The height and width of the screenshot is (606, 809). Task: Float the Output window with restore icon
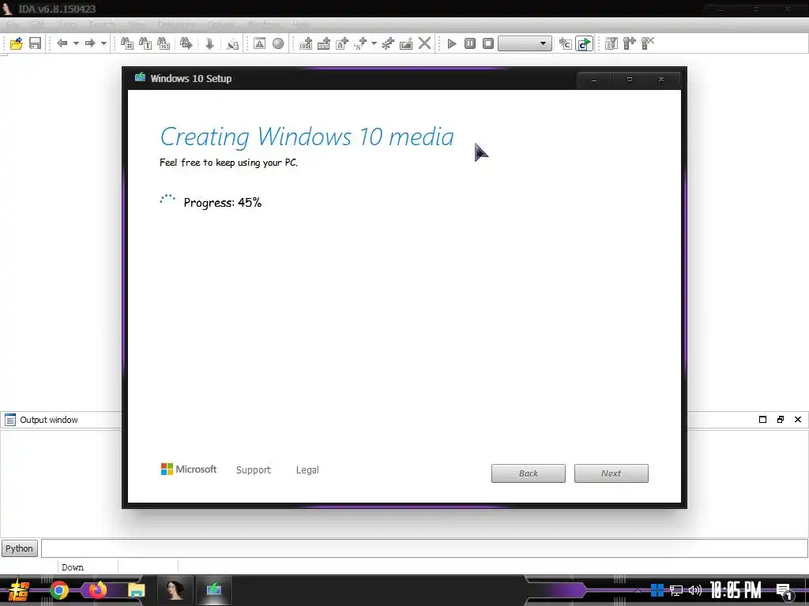click(x=780, y=420)
